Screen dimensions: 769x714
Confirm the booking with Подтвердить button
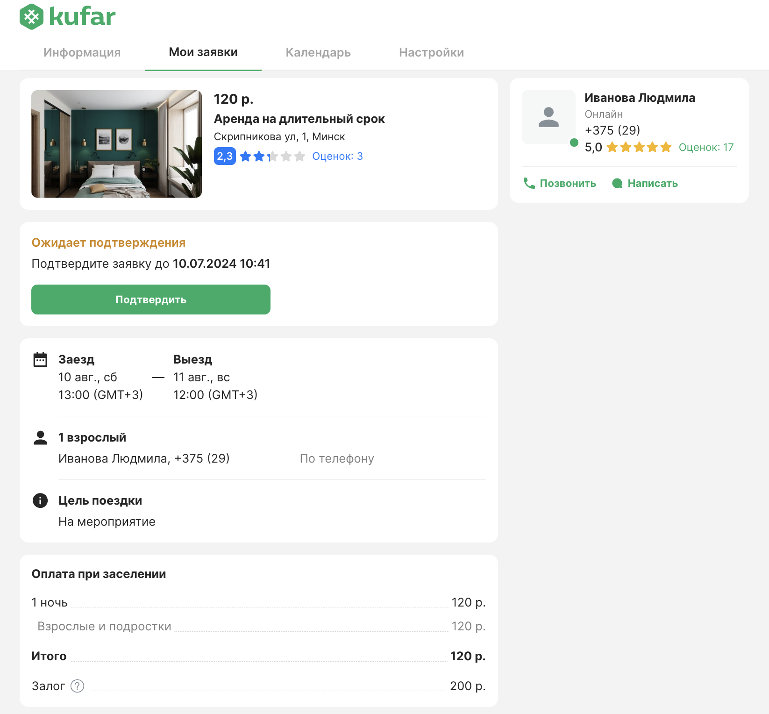coord(151,300)
